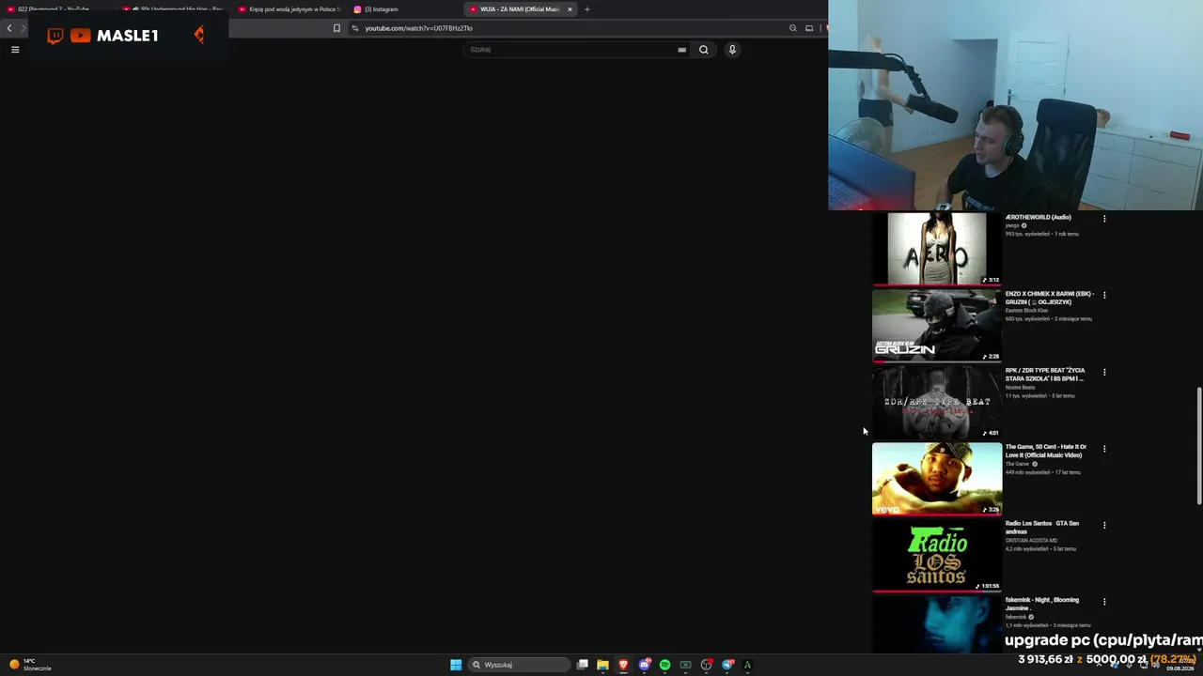Start voice search with the microphone icon
This screenshot has height=676, width=1203.
[732, 50]
